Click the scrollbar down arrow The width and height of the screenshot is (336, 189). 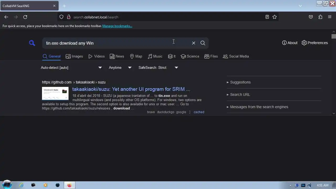point(334,113)
